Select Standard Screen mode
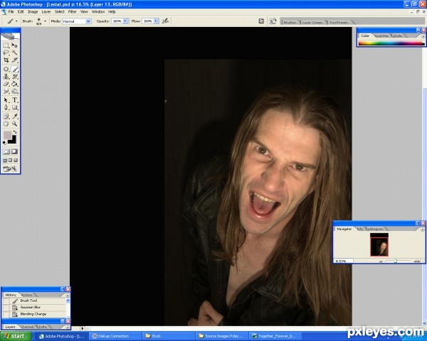427x341 pixels. pyautogui.click(x=5, y=160)
